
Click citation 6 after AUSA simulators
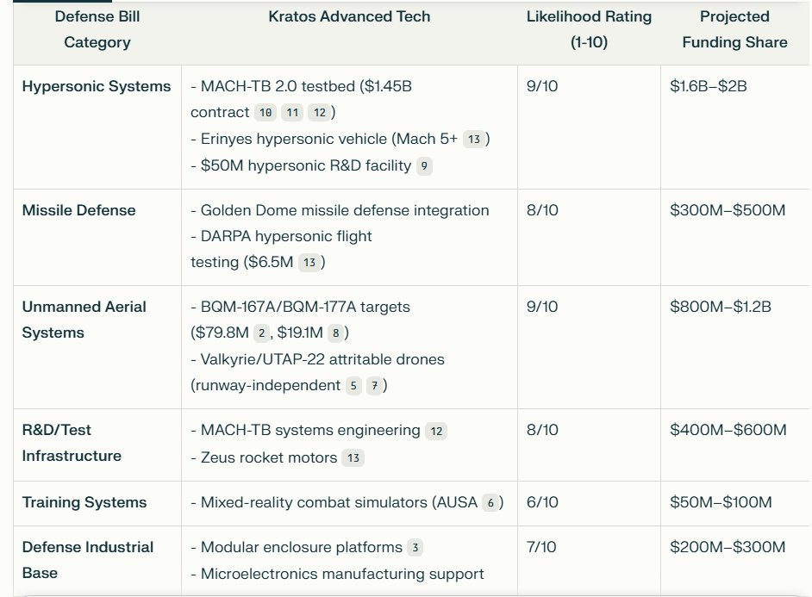(490, 503)
